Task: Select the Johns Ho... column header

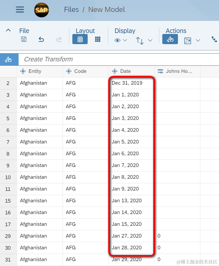Action: tap(177, 71)
